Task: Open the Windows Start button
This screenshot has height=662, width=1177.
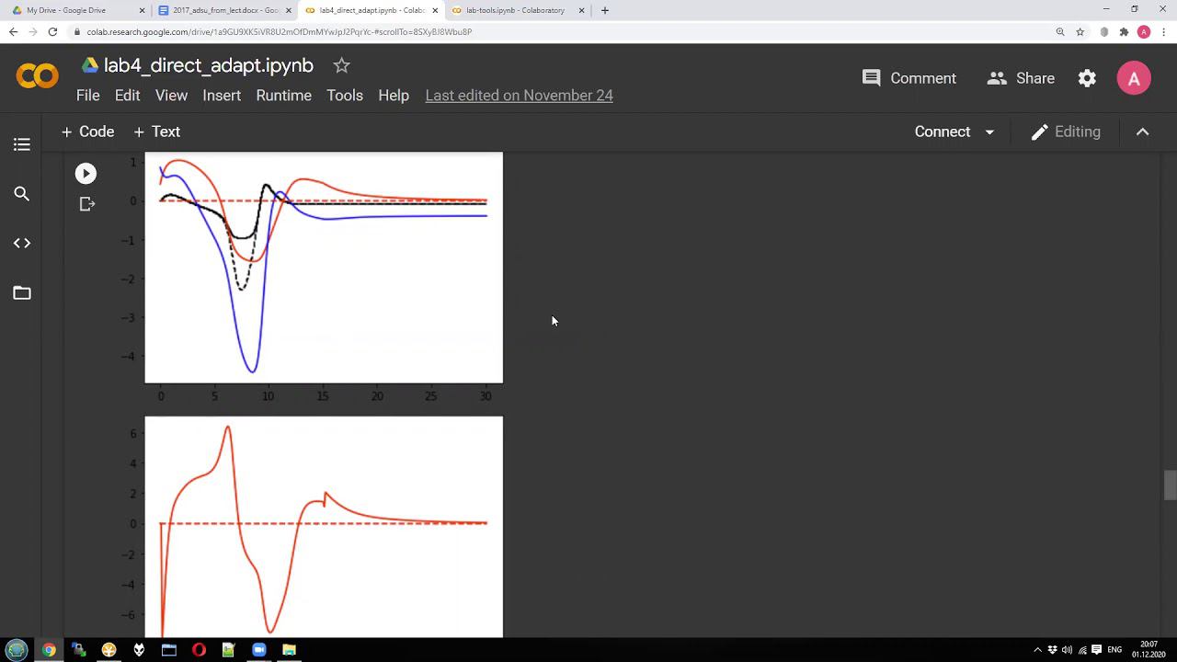Action: [17, 649]
